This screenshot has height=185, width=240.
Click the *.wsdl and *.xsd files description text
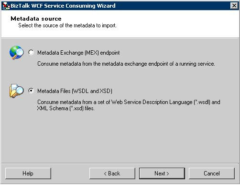[x=129, y=105]
